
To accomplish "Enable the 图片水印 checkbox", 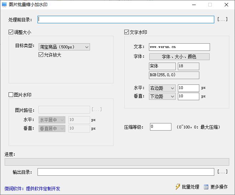I will pyautogui.click(x=11, y=95).
